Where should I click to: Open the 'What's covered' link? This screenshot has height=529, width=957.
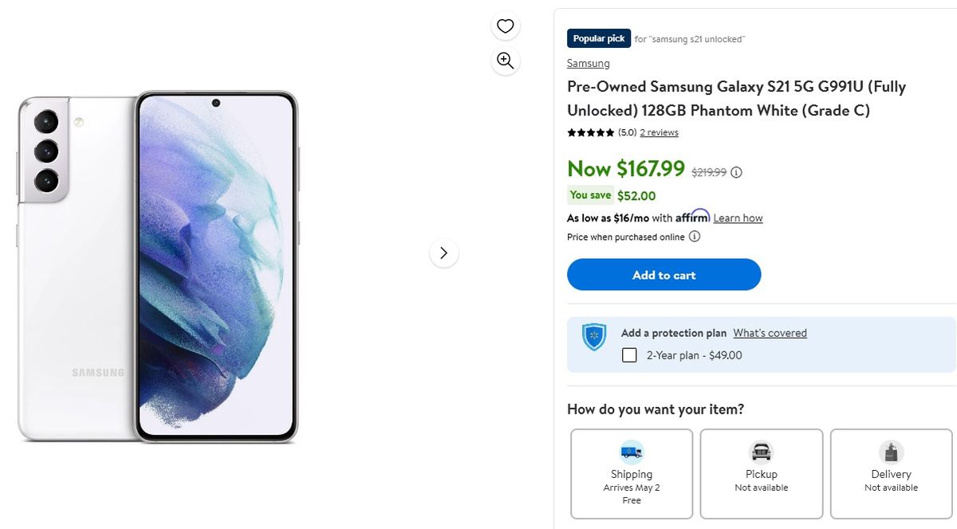point(770,333)
